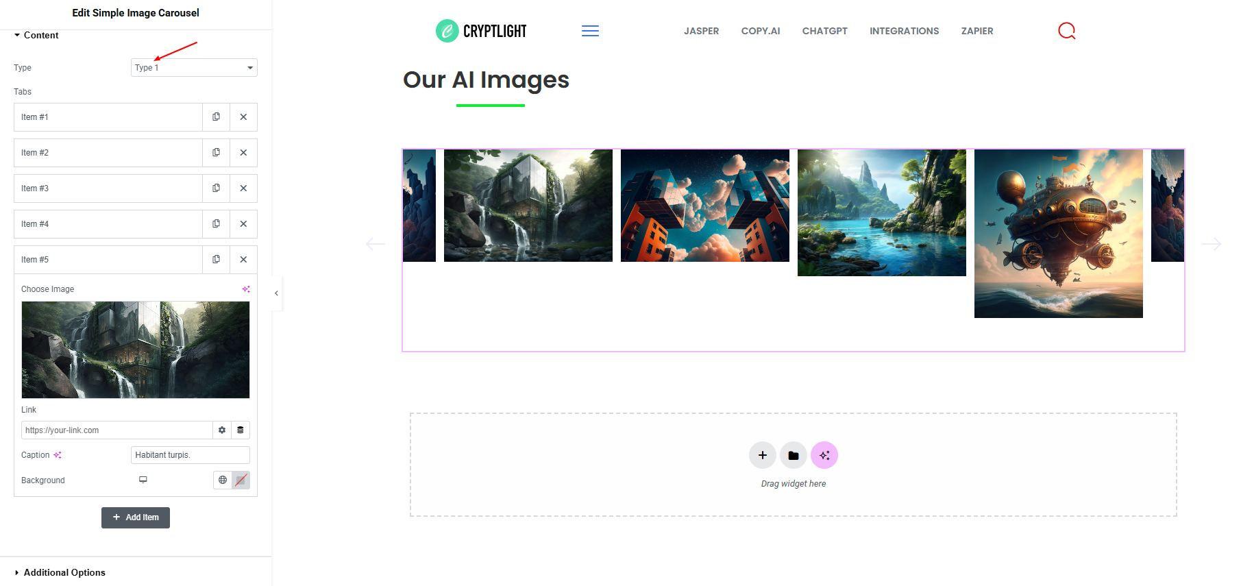Click the Add Item button
Viewport: 1241px width, 586px height.
136,517
